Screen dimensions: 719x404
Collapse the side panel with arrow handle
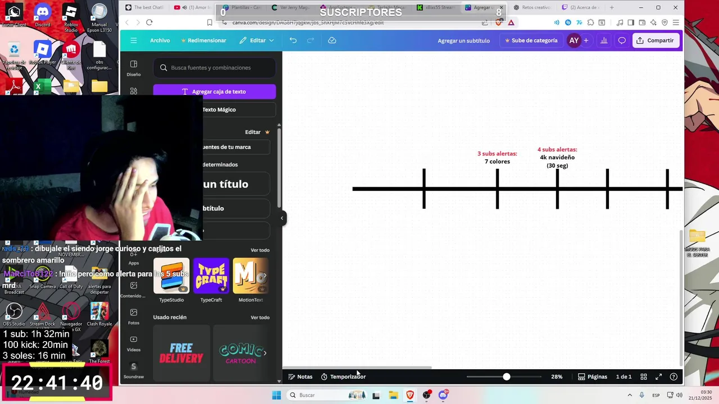[282, 218]
